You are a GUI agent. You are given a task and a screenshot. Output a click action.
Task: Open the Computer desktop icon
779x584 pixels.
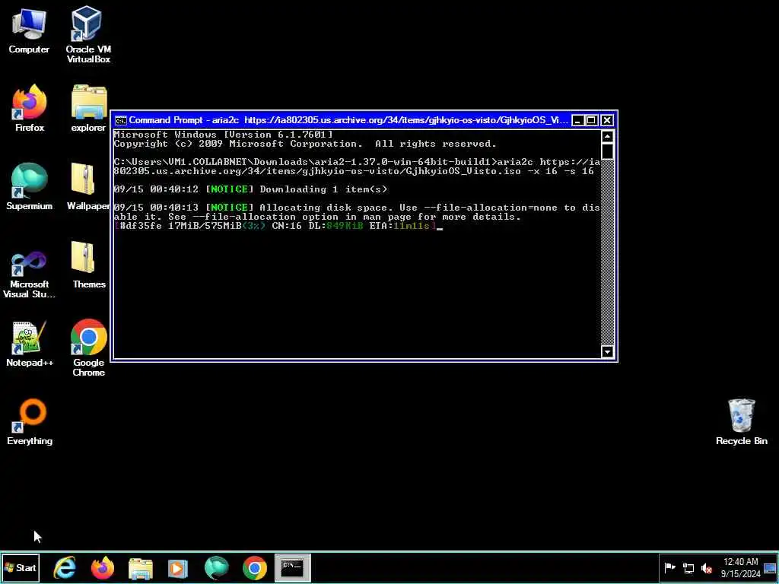[x=29, y=30]
